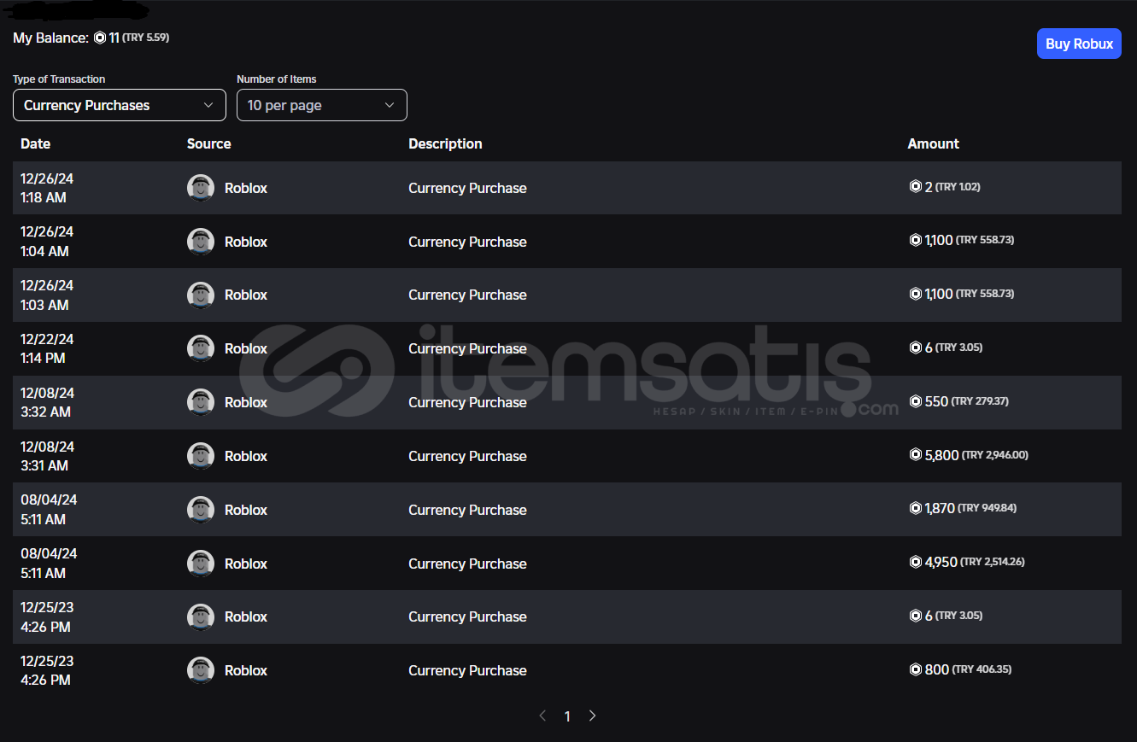Click the Type of Transaction label
The height and width of the screenshot is (742, 1137).
pos(59,79)
